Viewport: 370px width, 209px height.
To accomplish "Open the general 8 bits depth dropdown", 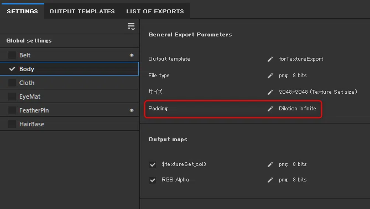I will coord(299,76).
